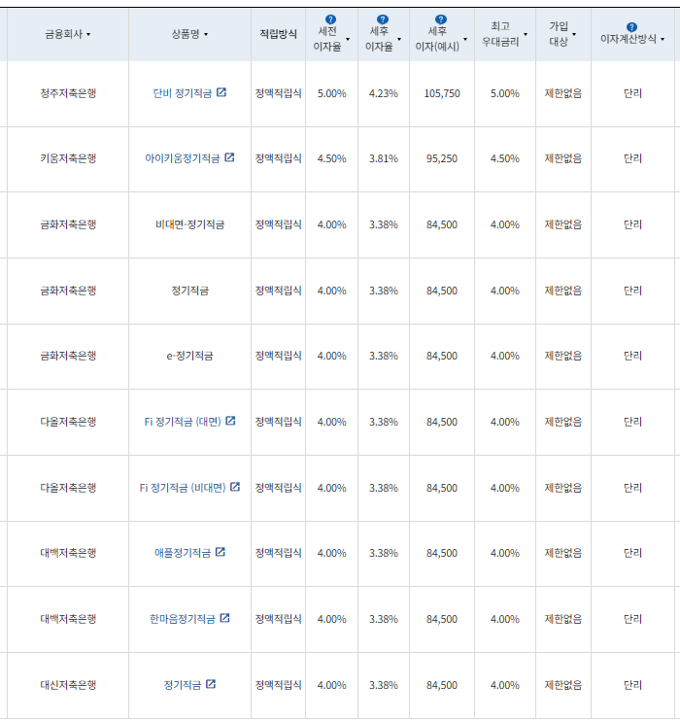Sort by 세전 이자율 column arrow
Image resolution: width=680 pixels, height=721 pixels.
348,39
